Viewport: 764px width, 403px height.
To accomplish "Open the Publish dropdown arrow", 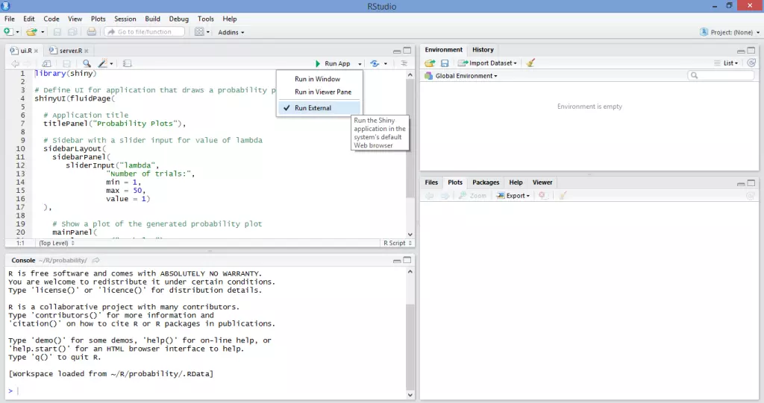I will [386, 64].
